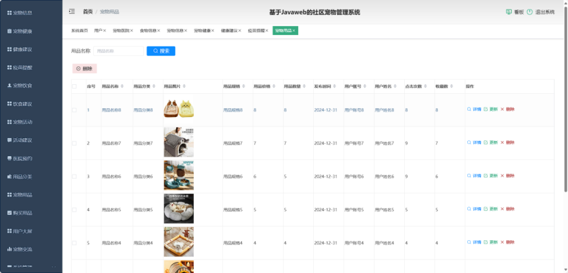Sort by 收藏数 column arrows
This screenshot has height=273, width=568.
click(x=452, y=86)
